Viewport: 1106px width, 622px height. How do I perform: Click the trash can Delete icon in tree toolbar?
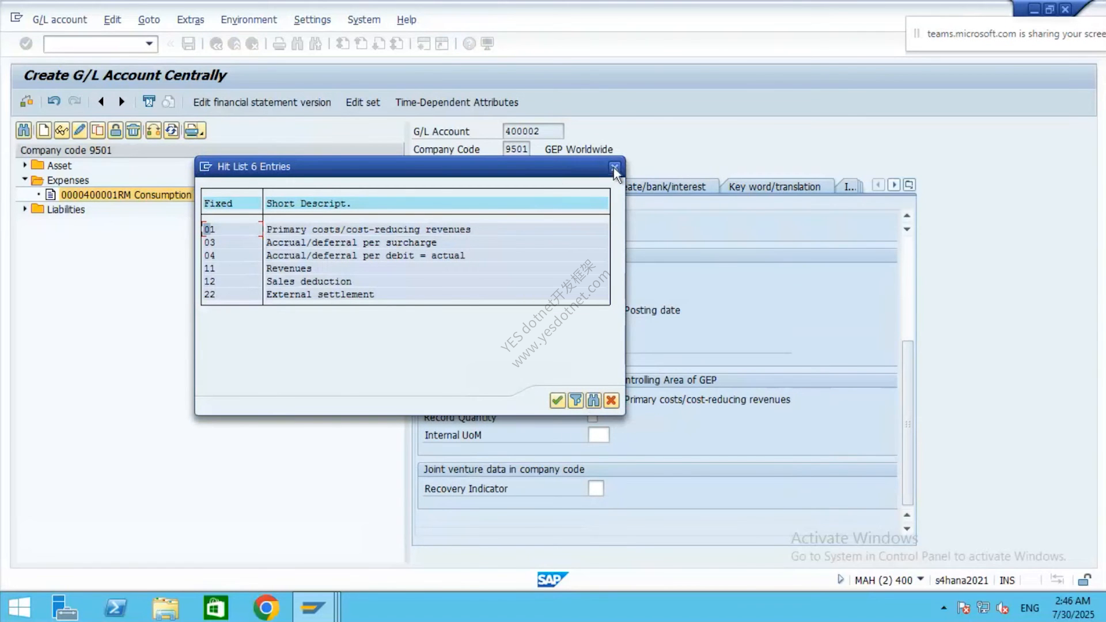[x=134, y=130]
